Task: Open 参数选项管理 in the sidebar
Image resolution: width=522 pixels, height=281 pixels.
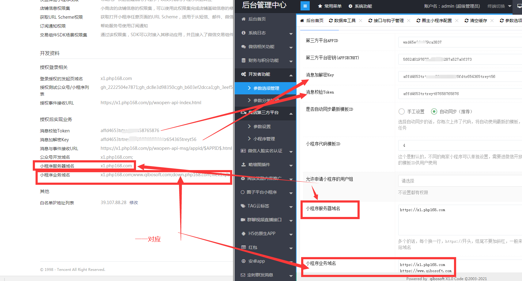Action: (x=266, y=88)
